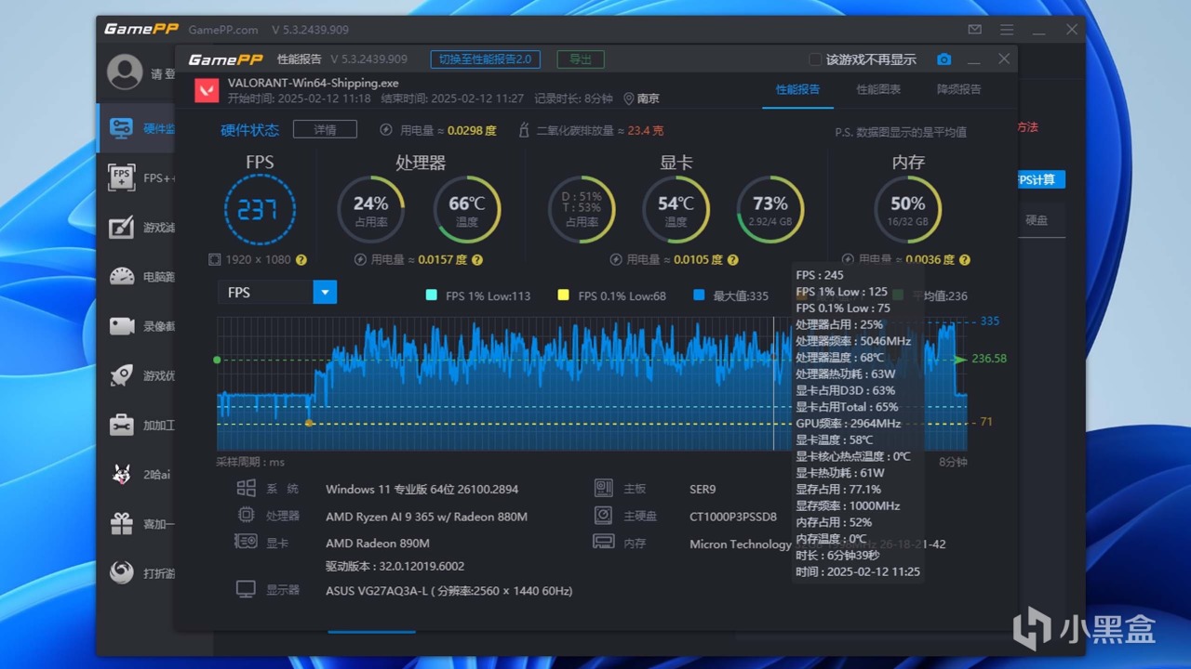Click the processor chip icon in system info

pyautogui.click(x=246, y=516)
